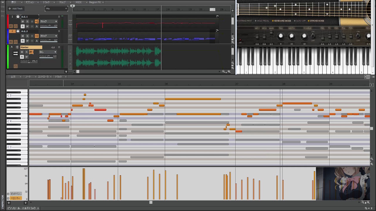Select the ベロシティ controller lane label

[x=16, y=198]
